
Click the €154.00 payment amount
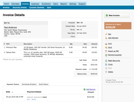90,97
